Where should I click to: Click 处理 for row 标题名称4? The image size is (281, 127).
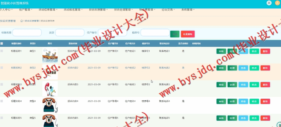(x=232, y=101)
